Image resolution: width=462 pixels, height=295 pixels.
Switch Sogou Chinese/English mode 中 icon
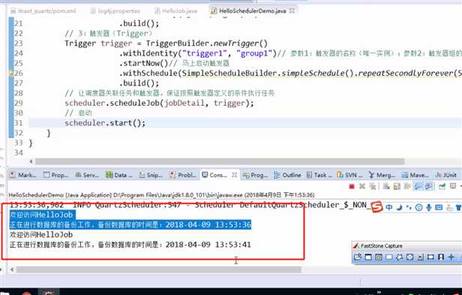tap(389, 207)
